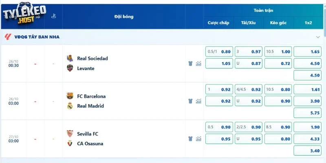Open the Real Madrid team link

tap(90, 106)
